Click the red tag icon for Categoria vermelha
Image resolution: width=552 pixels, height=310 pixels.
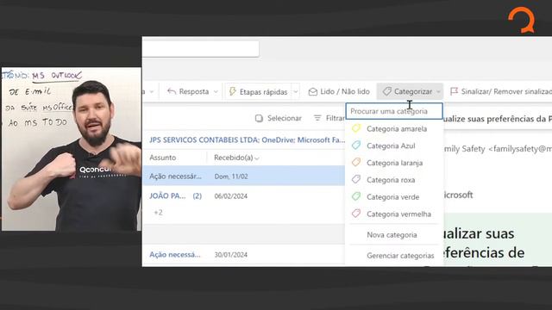[x=356, y=214]
